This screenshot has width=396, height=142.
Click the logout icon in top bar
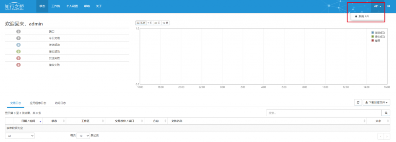pyautogui.click(x=389, y=6)
